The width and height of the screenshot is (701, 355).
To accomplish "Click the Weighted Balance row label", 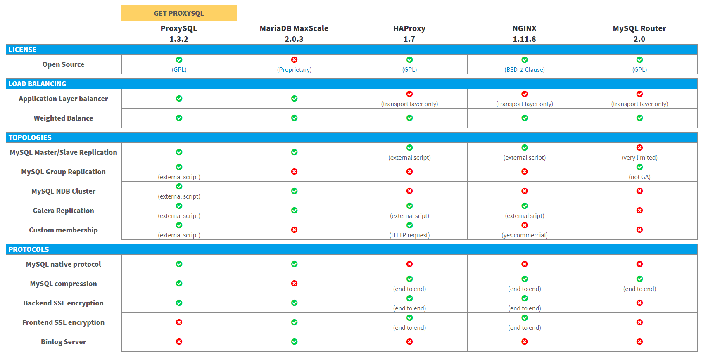I will pos(63,118).
